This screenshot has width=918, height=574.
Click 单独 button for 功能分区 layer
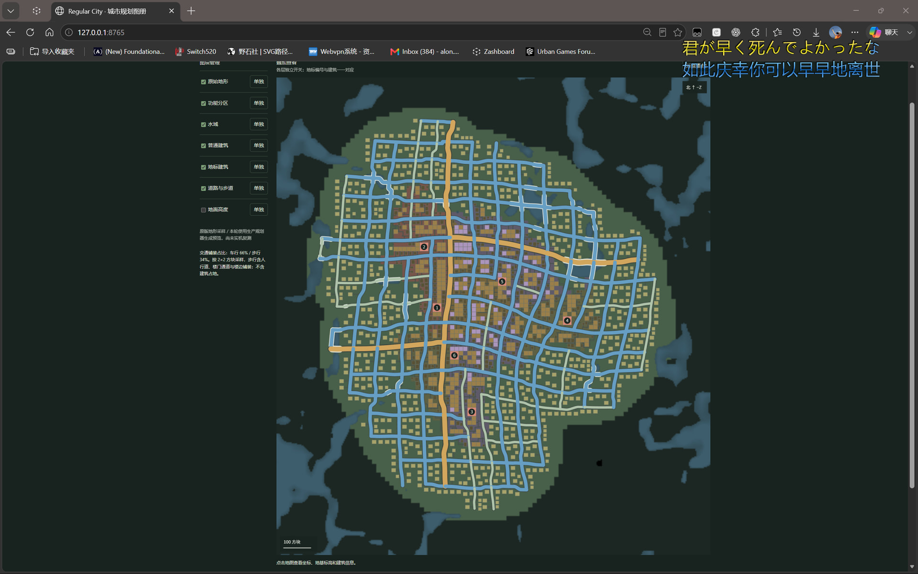(259, 103)
